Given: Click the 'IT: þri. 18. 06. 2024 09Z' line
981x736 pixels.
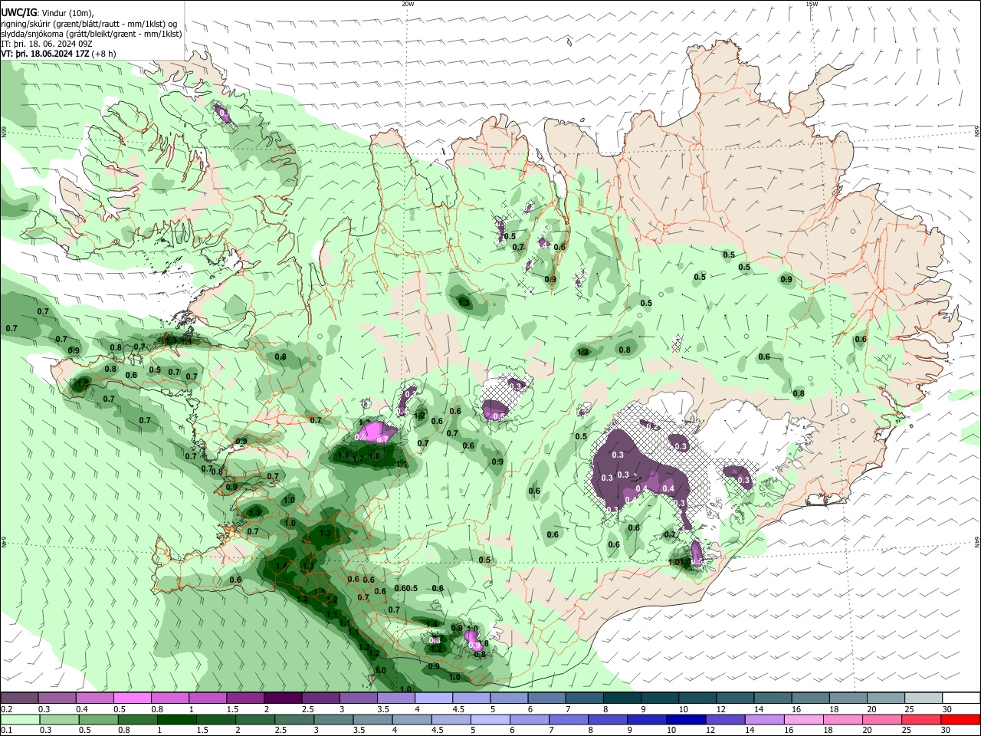Looking at the screenshot, I should tap(46, 44).
